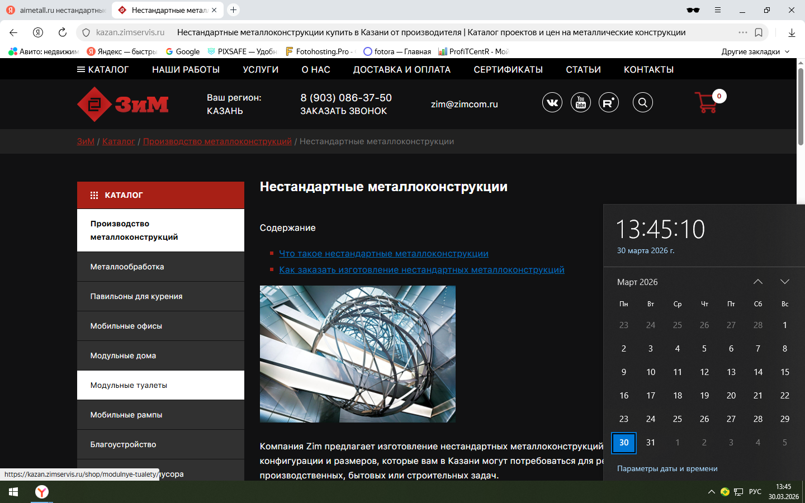
Task: Click the ЗиМ company logo
Action: point(123,104)
